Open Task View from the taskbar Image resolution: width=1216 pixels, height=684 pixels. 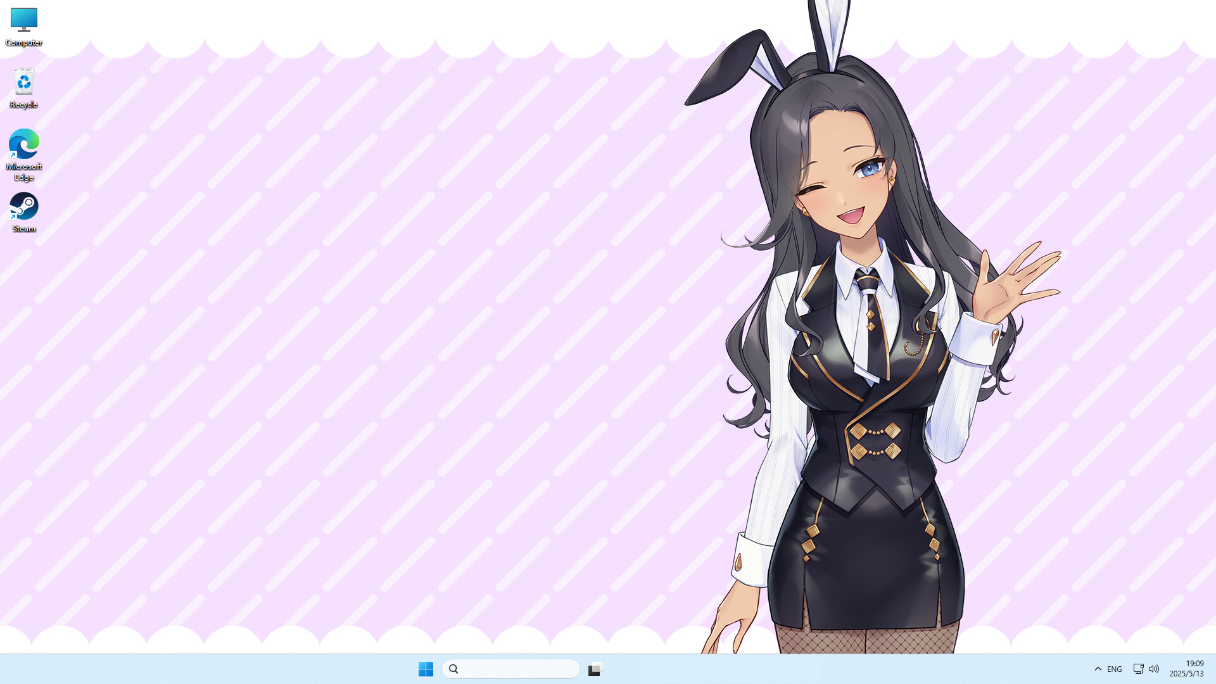(595, 669)
